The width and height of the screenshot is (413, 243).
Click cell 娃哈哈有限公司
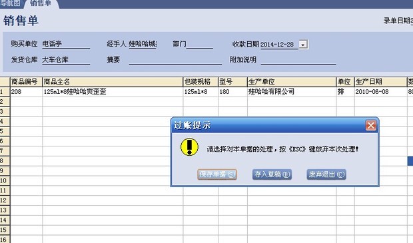[x=292, y=92]
